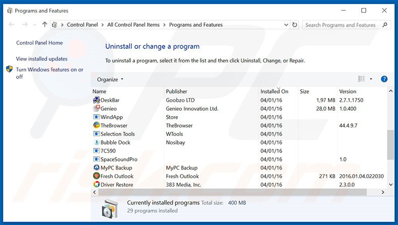Viewport: 398px width, 225px height.
Task: Select the Bubble Dock program name
Action: [x=115, y=142]
